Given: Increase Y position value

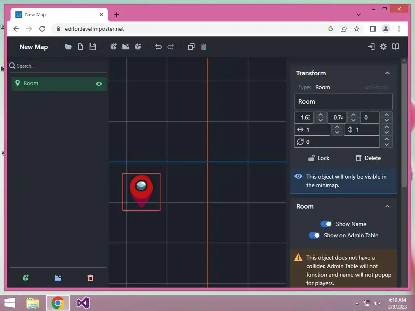Looking at the screenshot, I should tap(353, 115).
